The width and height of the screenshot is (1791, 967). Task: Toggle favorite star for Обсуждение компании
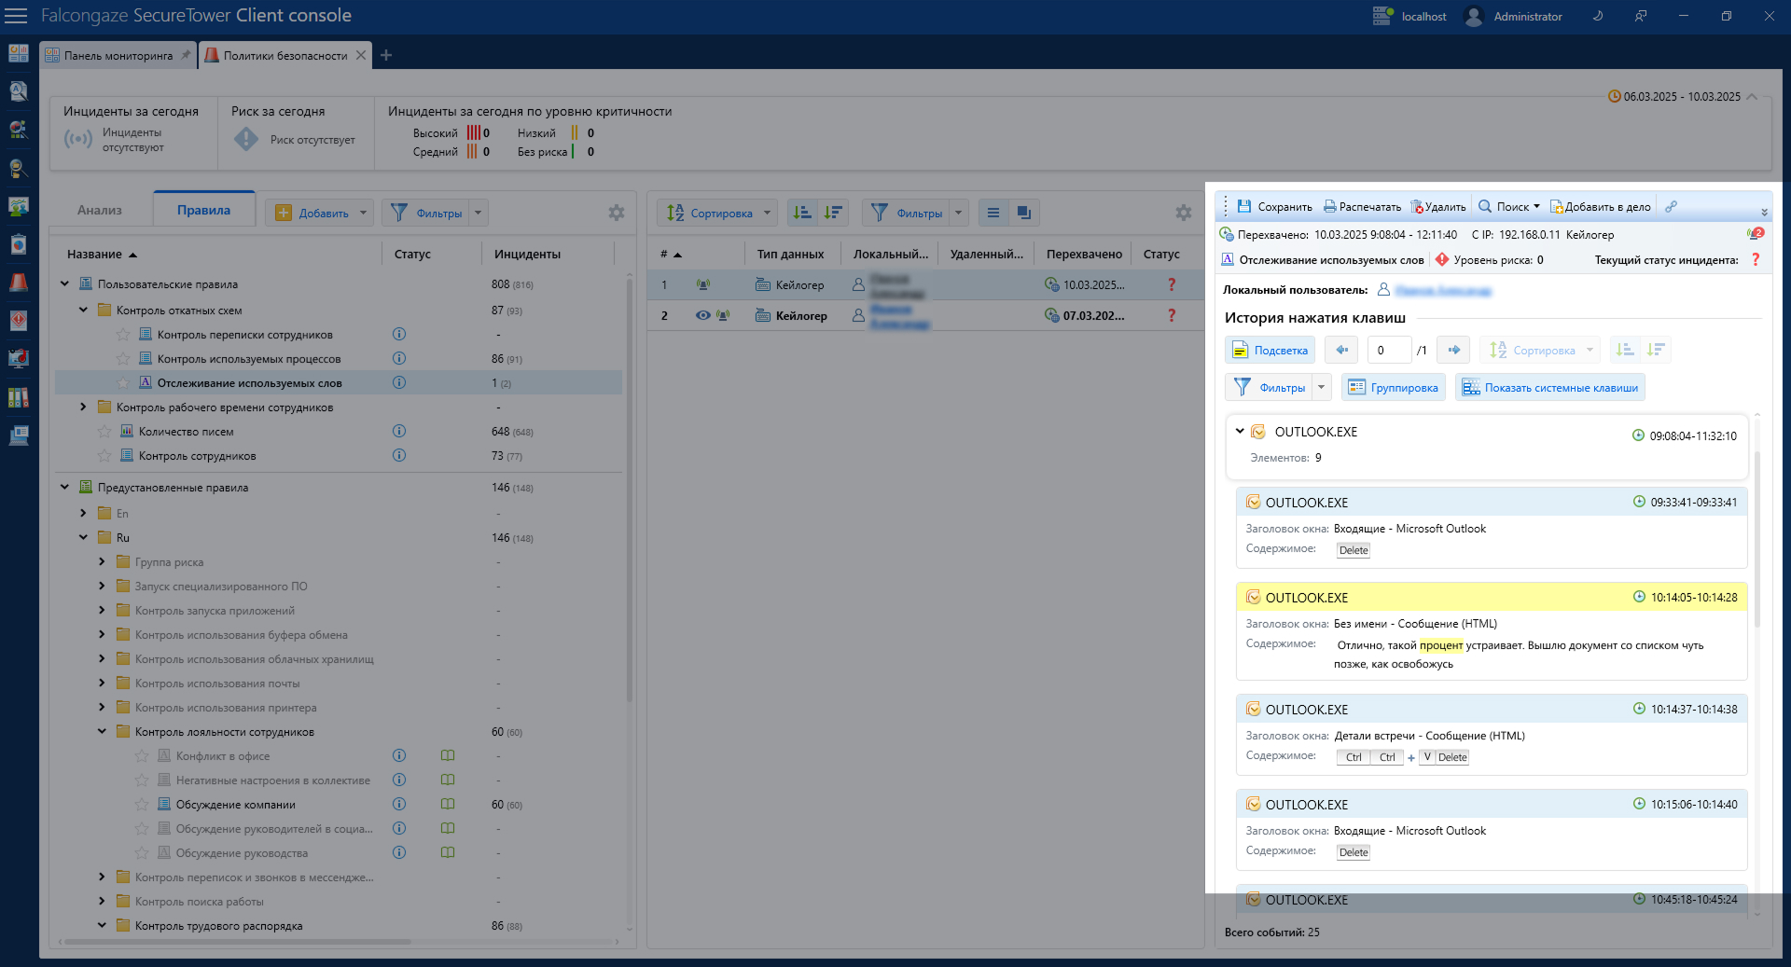tap(142, 804)
